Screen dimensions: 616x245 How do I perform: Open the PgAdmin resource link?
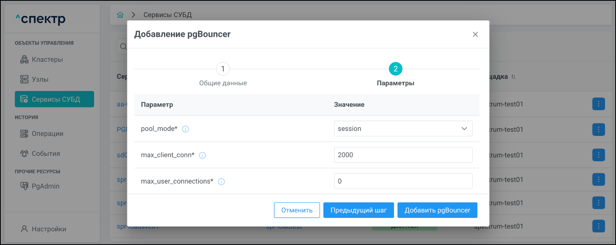45,186
